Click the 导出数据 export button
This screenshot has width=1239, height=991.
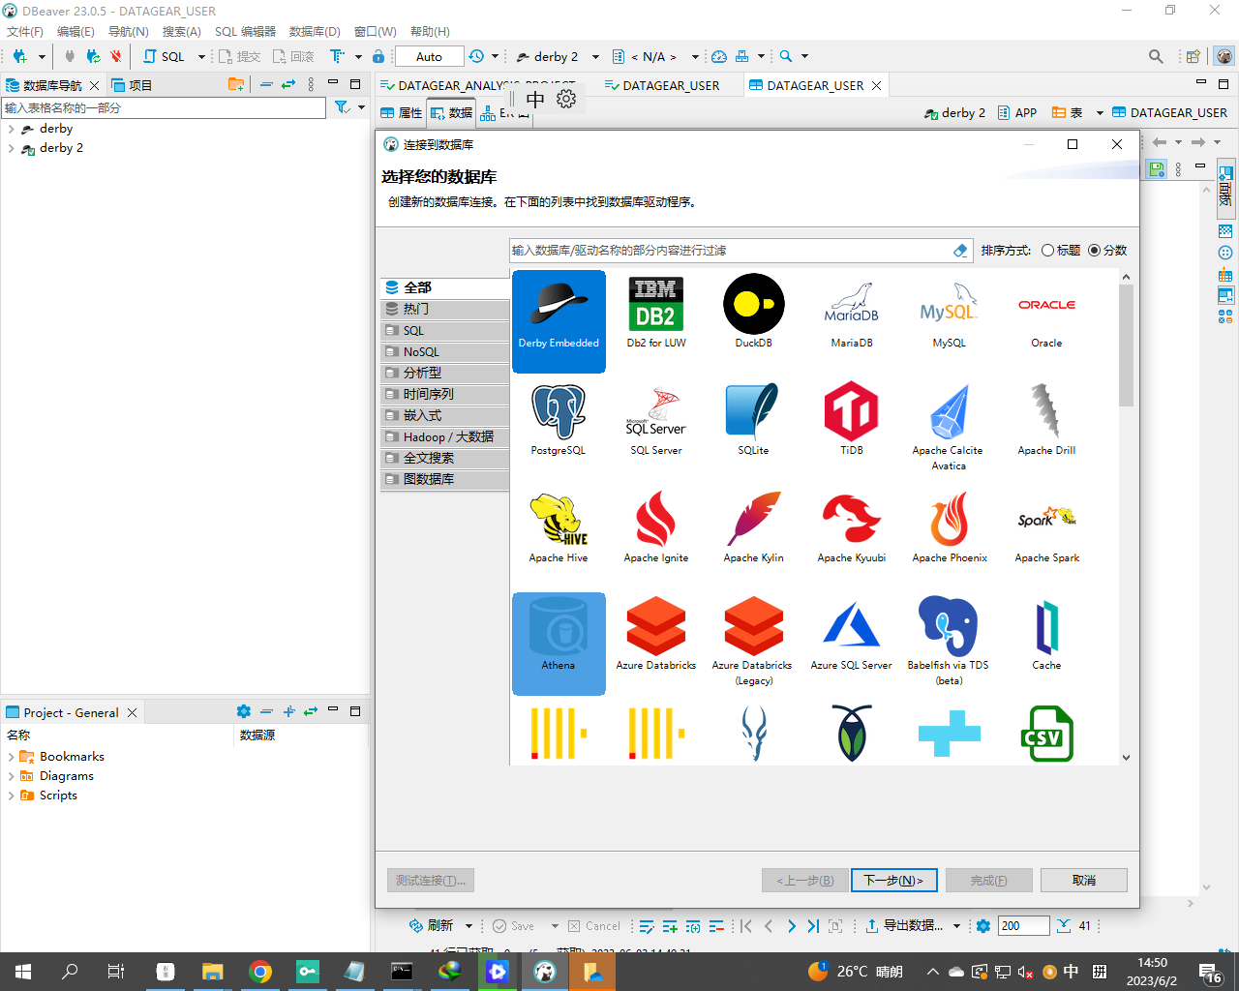pyautogui.click(x=904, y=926)
